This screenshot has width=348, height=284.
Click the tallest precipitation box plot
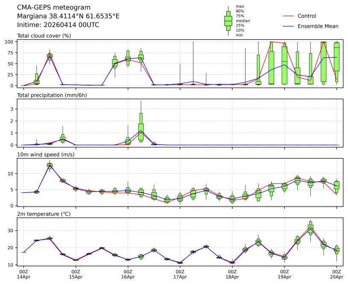coord(141,124)
